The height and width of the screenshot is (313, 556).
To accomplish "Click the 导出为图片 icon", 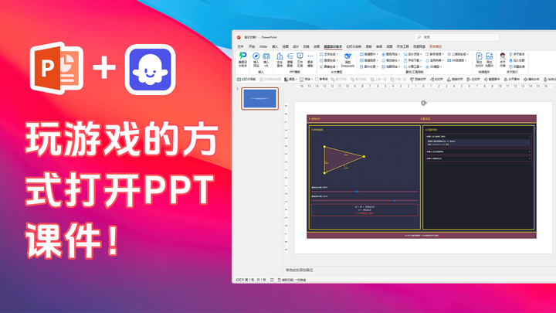I will [490, 57].
